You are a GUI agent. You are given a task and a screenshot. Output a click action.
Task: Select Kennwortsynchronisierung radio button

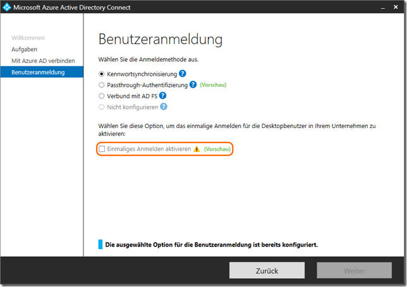point(102,74)
